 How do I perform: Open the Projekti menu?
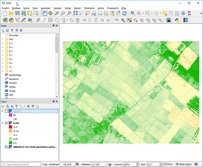[x=5, y=8]
